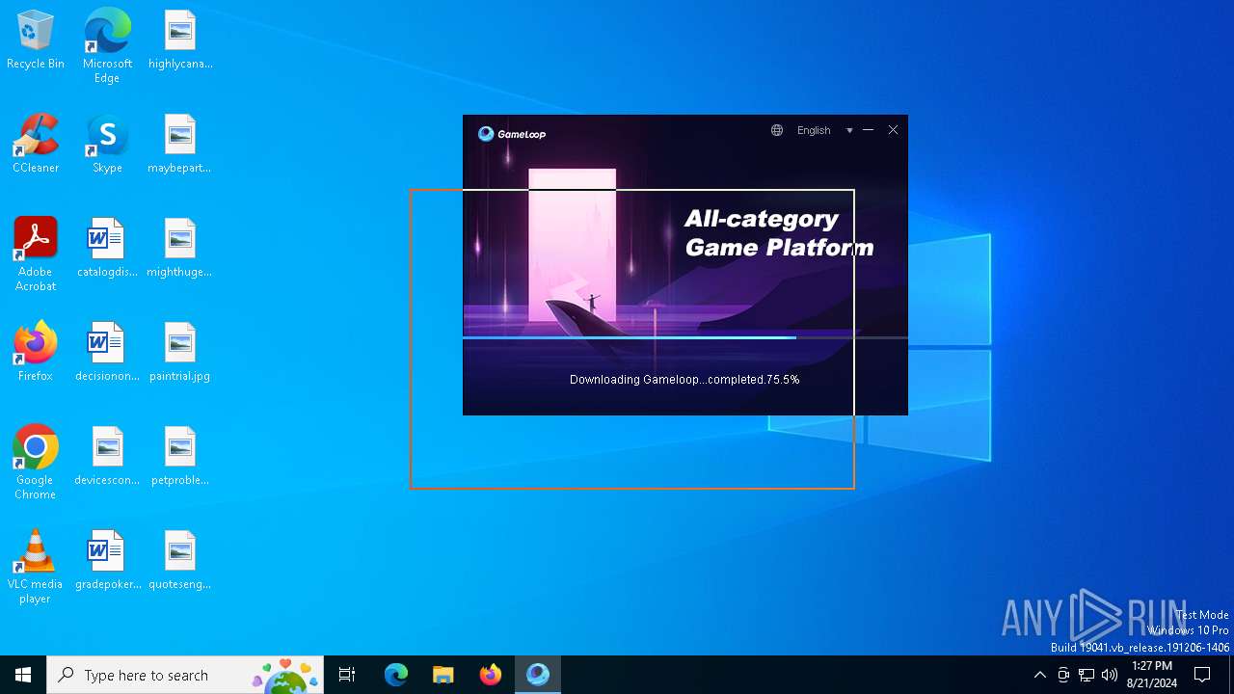Open the Windows Start menu
This screenshot has height=694, width=1234.
[x=23, y=675]
